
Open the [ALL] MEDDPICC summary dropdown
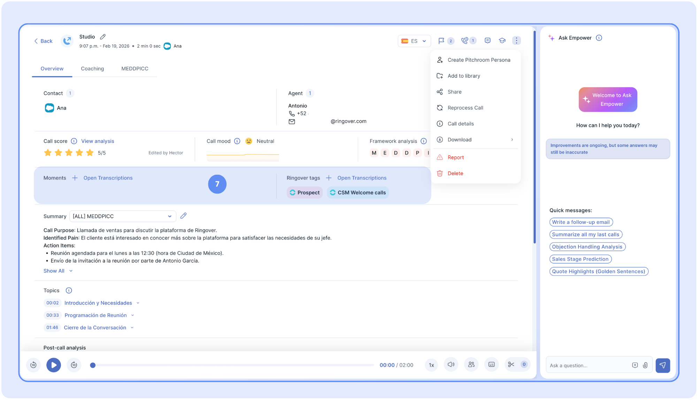123,216
